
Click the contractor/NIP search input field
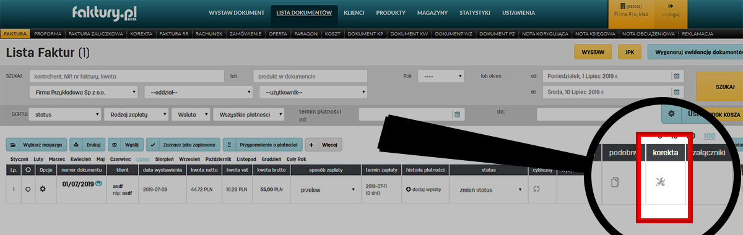(x=126, y=76)
